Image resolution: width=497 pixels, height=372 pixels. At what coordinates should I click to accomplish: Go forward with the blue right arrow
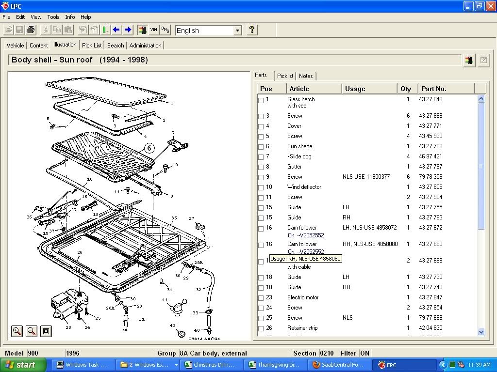point(128,30)
